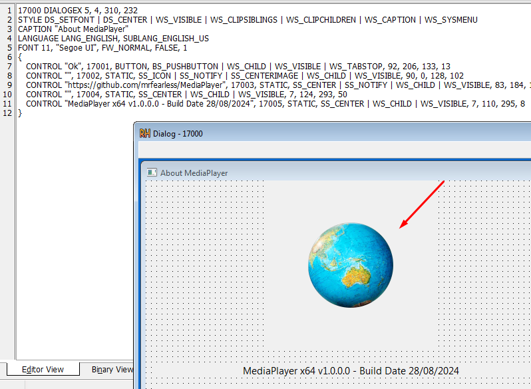Click line number 7 in gutter
The height and width of the screenshot is (389, 531).
(x=8, y=67)
